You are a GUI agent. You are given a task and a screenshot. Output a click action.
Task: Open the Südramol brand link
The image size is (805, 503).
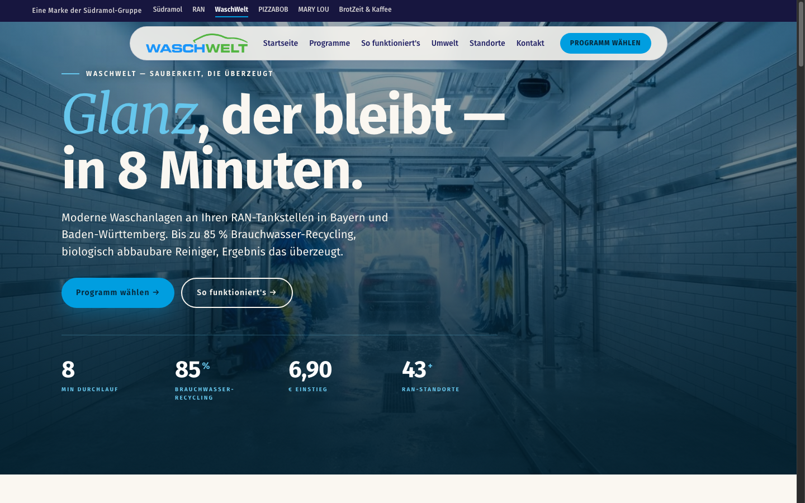coord(168,10)
